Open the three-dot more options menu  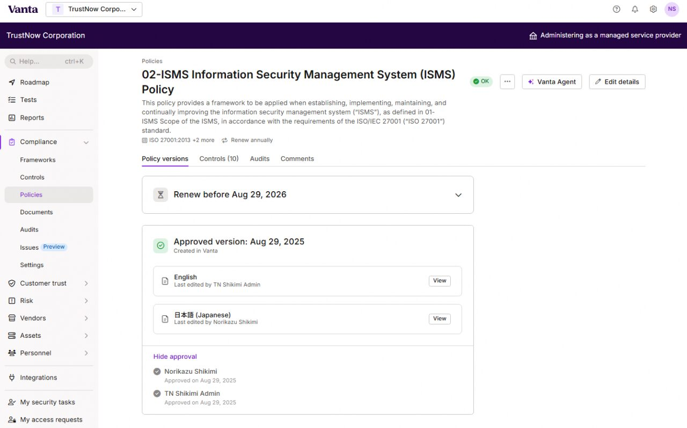tap(507, 82)
